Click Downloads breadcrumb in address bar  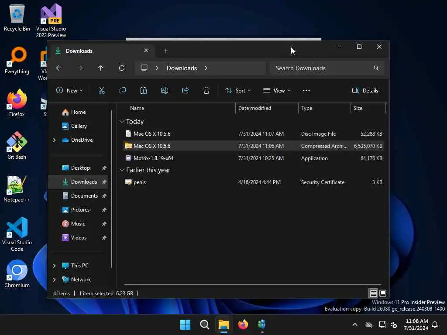182,68
